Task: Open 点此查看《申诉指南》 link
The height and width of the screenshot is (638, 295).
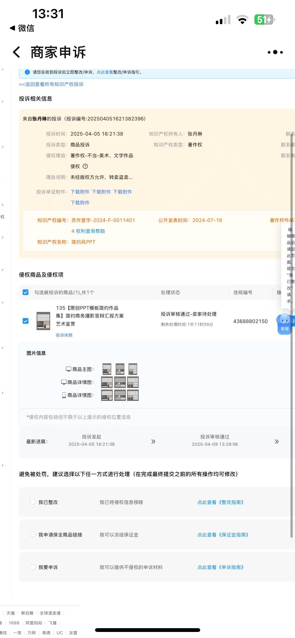Action: [220, 567]
